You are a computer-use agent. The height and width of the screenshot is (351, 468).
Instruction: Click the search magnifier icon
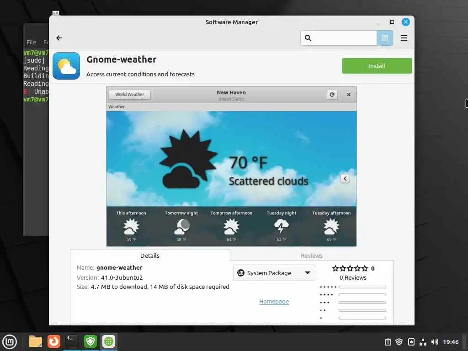click(308, 38)
